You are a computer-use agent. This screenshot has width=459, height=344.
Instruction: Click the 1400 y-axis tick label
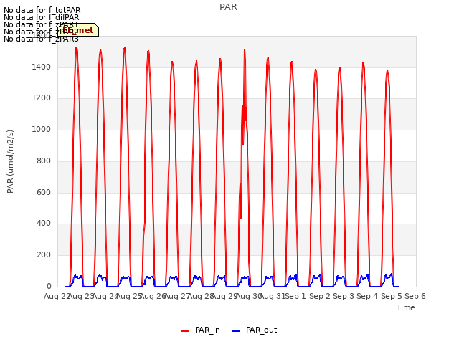pos(42,67)
